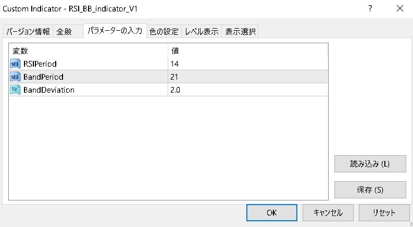Click the BandPeriod integer type icon
Image resolution: width=413 pixels, height=227 pixels.
pos(15,77)
